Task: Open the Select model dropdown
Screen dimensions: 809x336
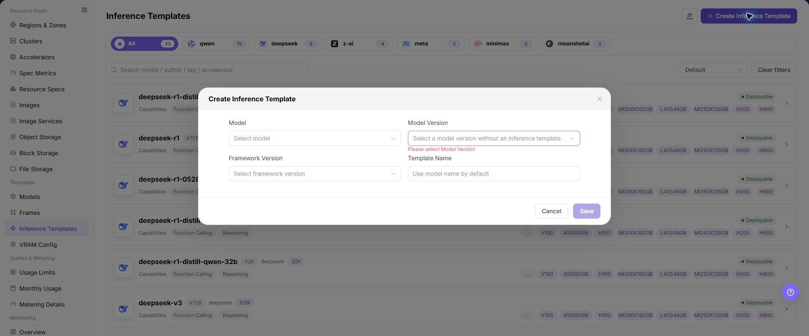Action: pyautogui.click(x=315, y=138)
